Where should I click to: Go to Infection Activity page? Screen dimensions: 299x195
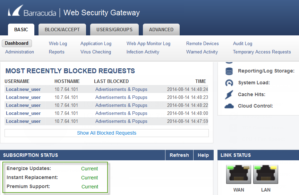[143, 52]
